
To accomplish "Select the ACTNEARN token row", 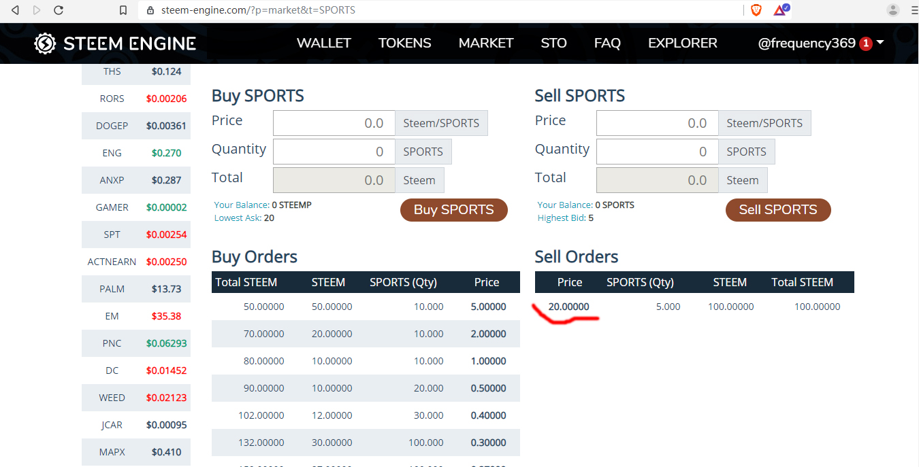I will point(136,262).
